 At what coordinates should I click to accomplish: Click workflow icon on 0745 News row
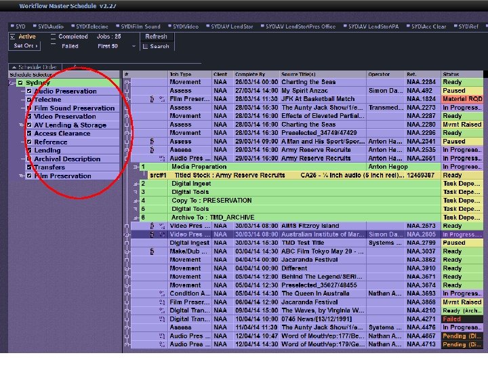click(162, 319)
